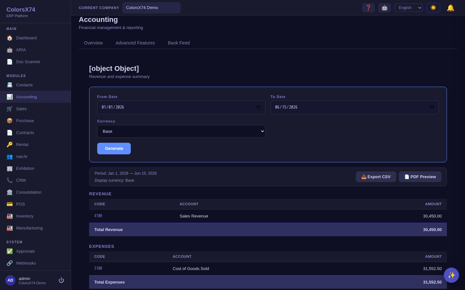Switch to the Bank Feed tab
The width and height of the screenshot is (465, 290).
coord(179,43)
